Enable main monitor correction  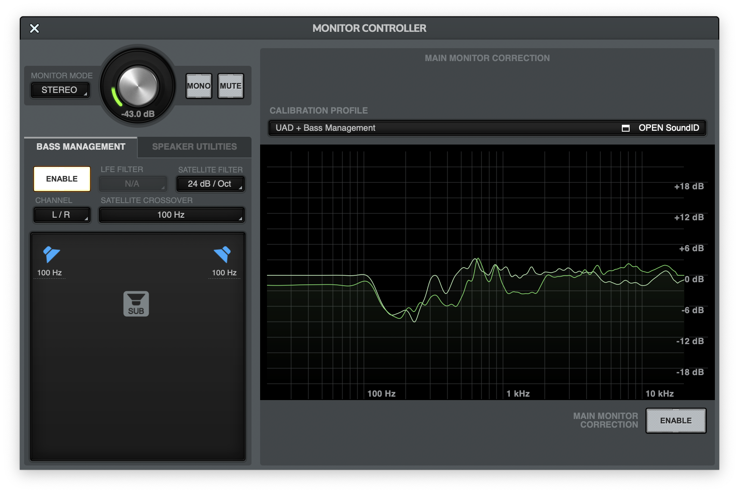[x=675, y=421]
